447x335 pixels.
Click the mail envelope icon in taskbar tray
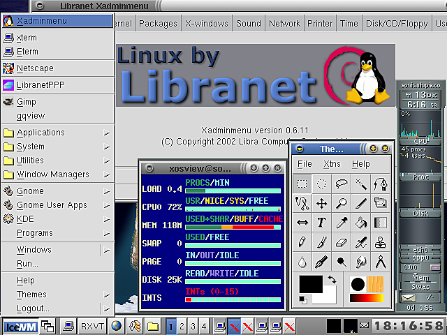364,325
